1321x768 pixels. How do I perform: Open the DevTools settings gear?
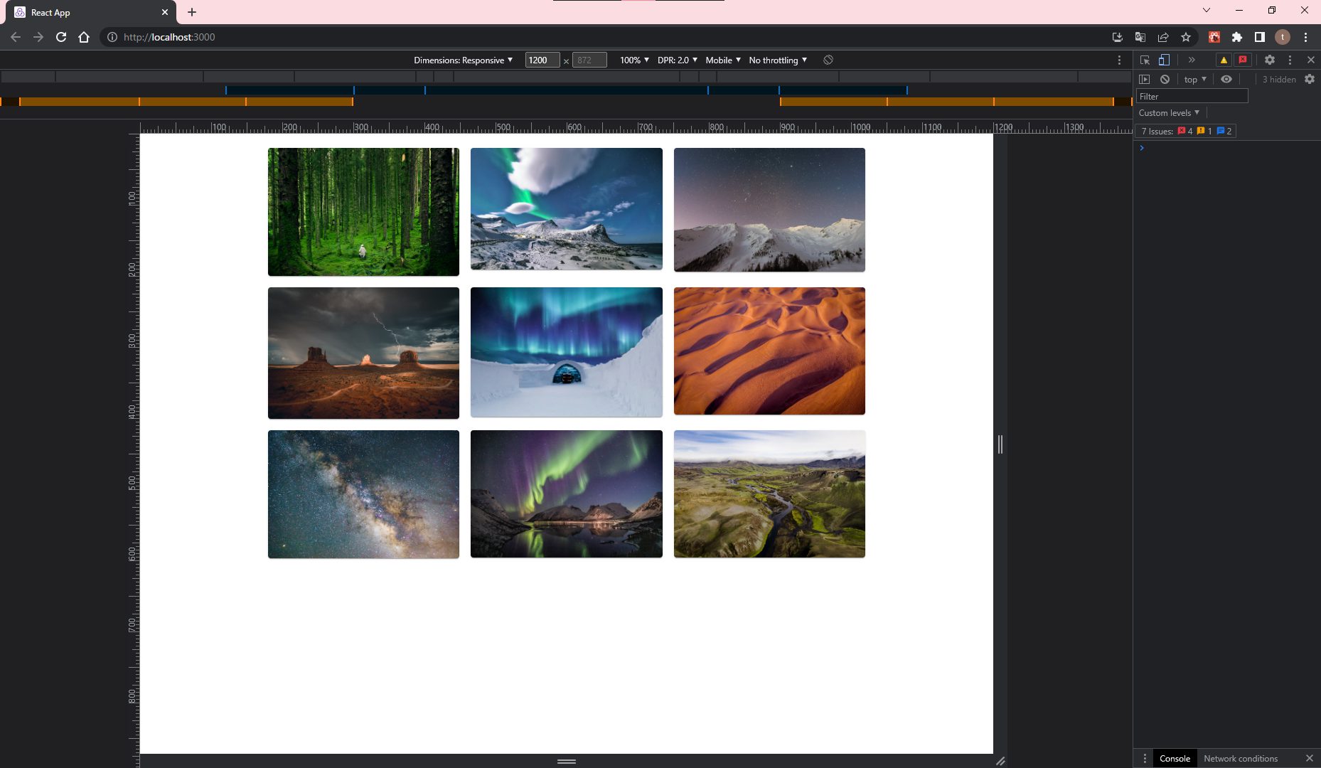(1270, 60)
